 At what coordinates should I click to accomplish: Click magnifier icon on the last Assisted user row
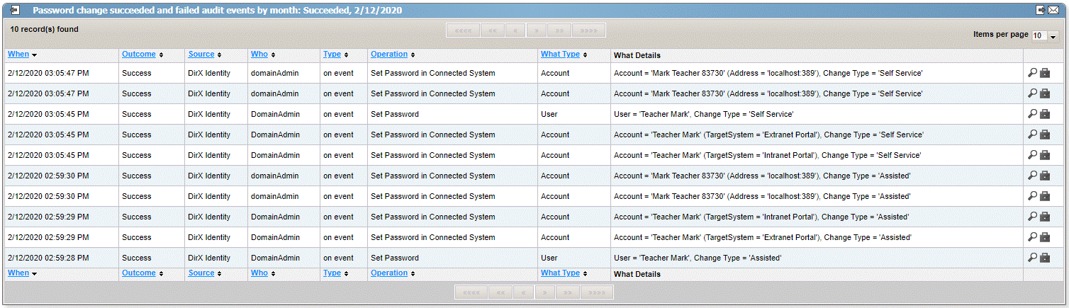pyautogui.click(x=1032, y=258)
